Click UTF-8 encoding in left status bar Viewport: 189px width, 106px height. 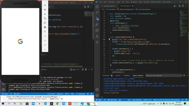(x=67, y=94)
